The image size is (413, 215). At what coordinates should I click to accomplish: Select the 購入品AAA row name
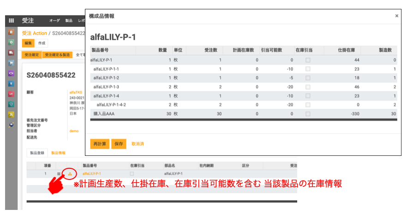click(104, 114)
